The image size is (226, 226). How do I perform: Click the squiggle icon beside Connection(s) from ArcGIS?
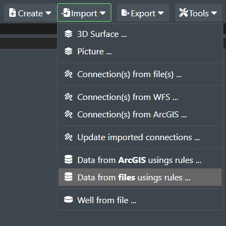coord(68,114)
